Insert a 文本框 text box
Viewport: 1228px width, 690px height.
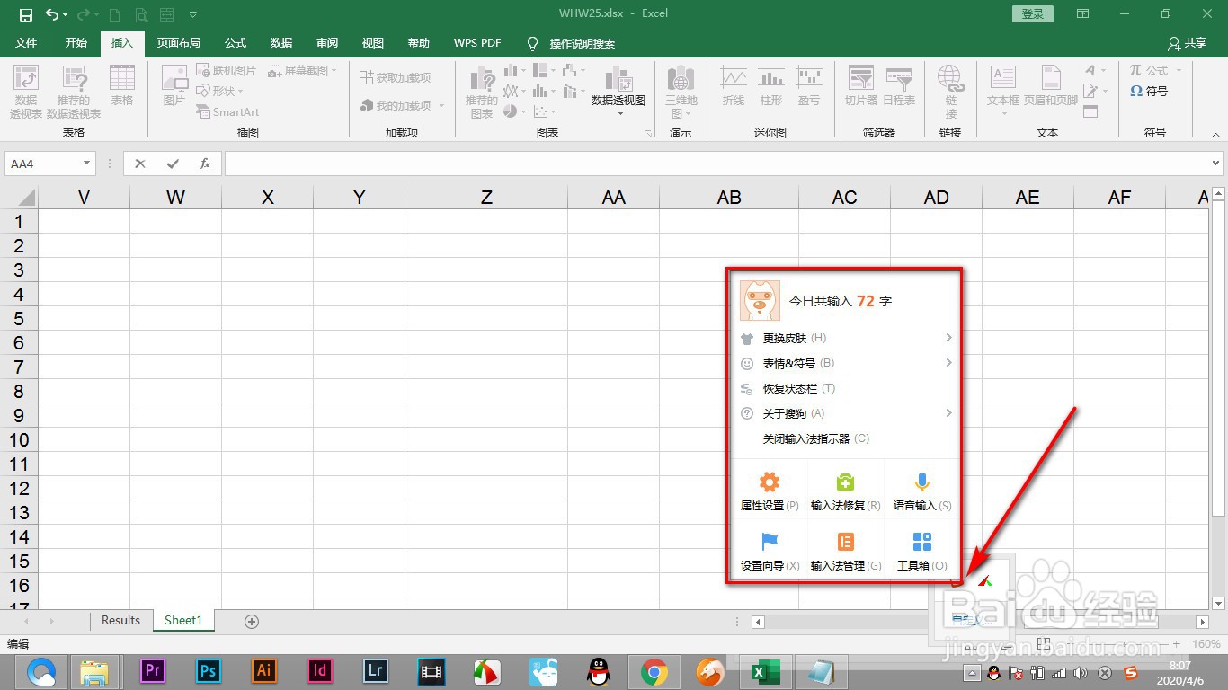1001,90
